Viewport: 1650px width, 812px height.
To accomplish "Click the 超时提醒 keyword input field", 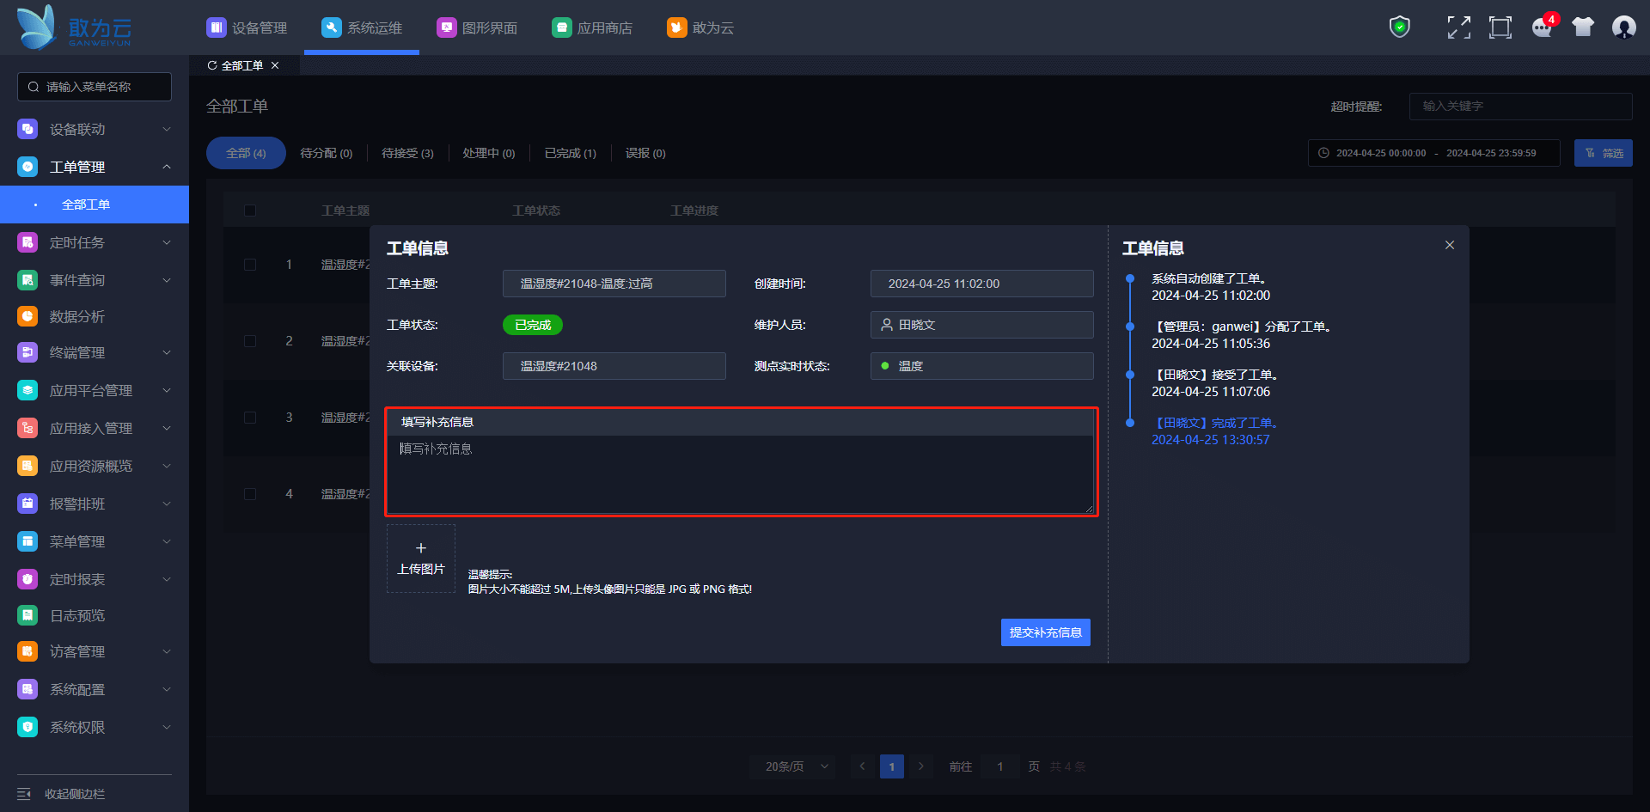I will 1521,107.
